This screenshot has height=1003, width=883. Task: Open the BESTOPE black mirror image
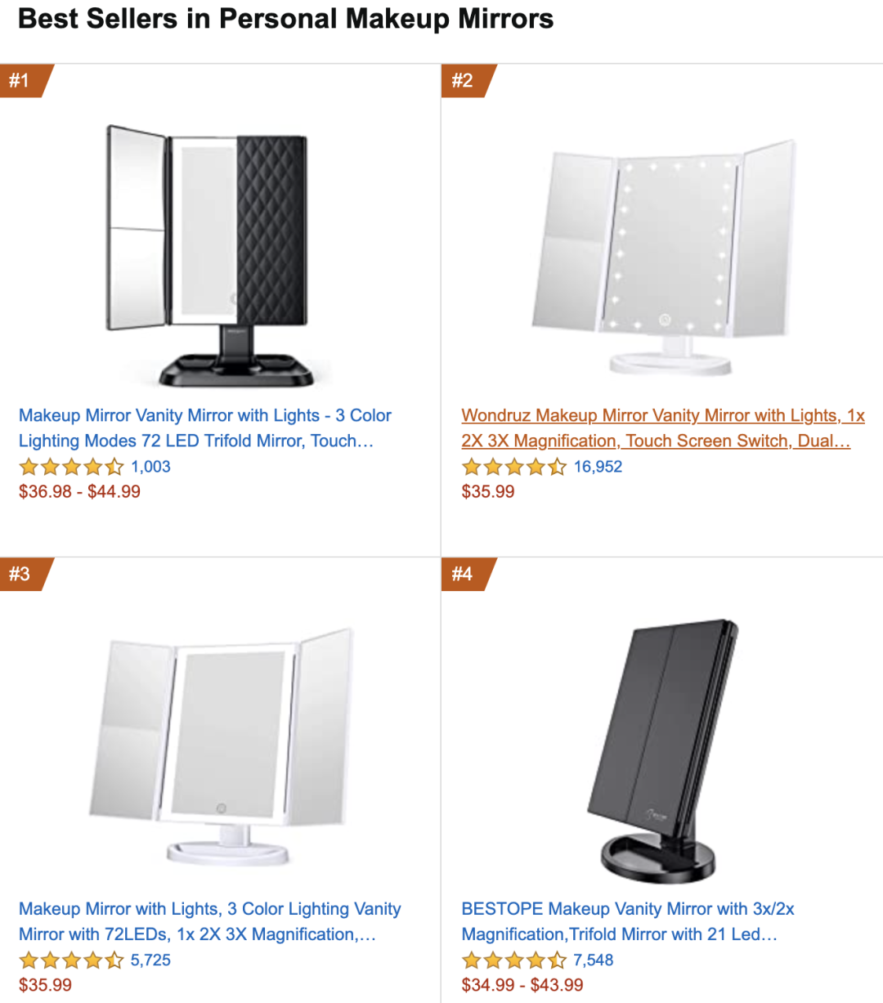[663, 749]
